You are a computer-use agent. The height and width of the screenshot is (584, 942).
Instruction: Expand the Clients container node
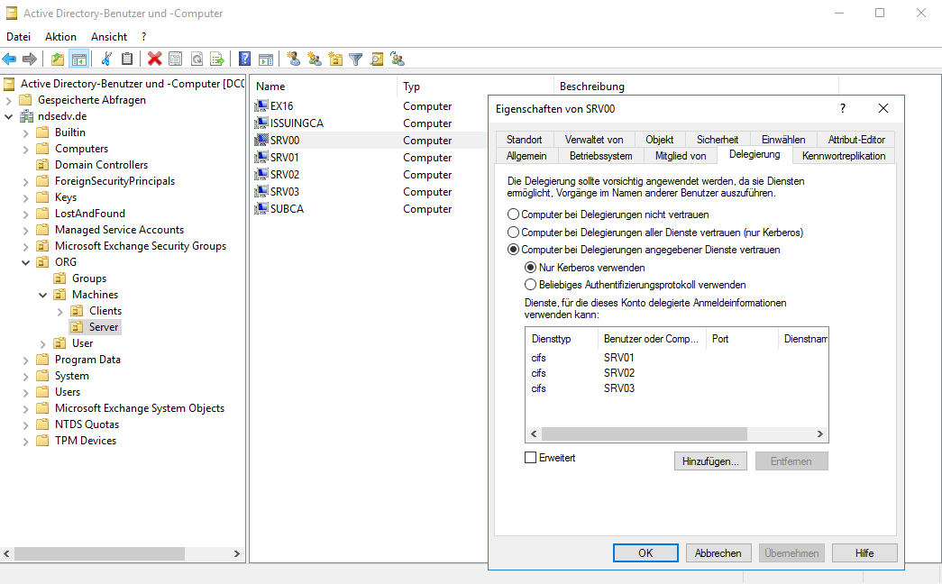60,311
